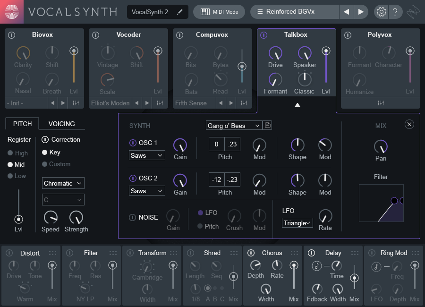The width and height of the screenshot is (425, 307).
Task: Open Polyvox advanced settings sliders icon
Action: pos(381,103)
